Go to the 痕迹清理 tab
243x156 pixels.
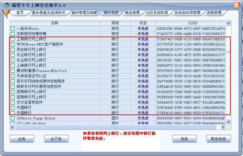[x=132, y=13]
